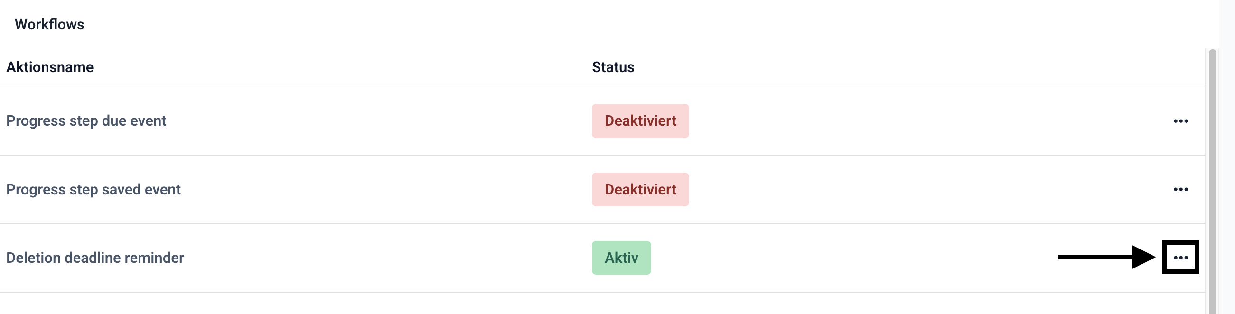
Task: Click Deaktiviert badge of Progress step due event
Action: (640, 121)
